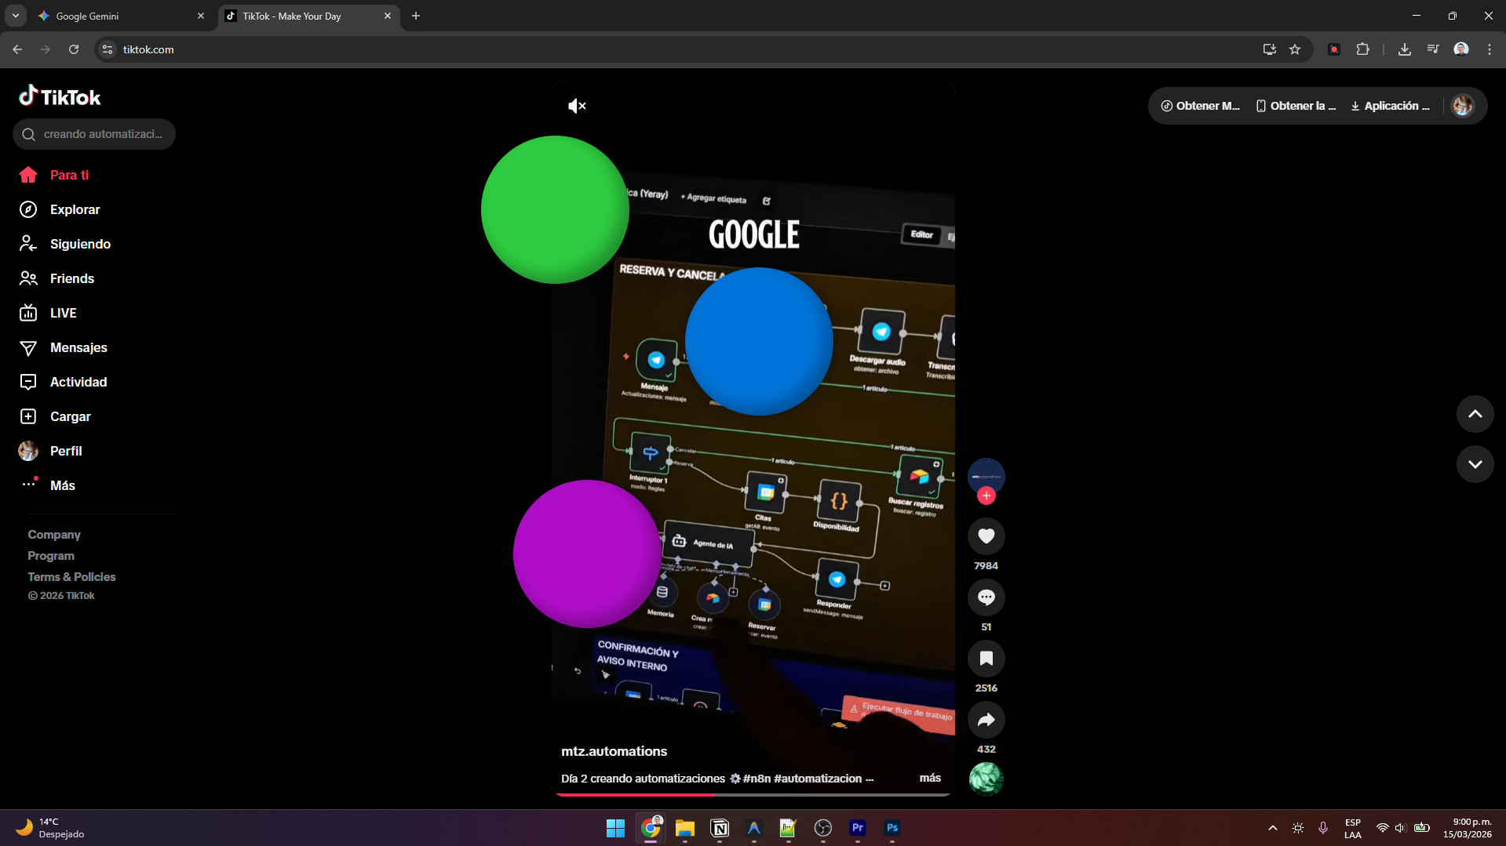This screenshot has height=846, width=1506.
Task: Click the mtz.automations username
Action: point(614,751)
